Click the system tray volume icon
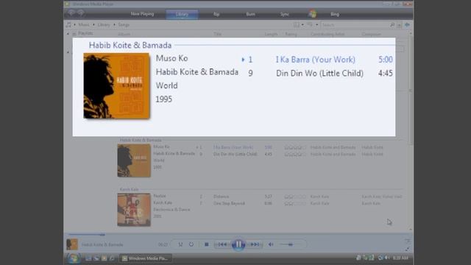This screenshot has width=471, height=265. [x=388, y=258]
